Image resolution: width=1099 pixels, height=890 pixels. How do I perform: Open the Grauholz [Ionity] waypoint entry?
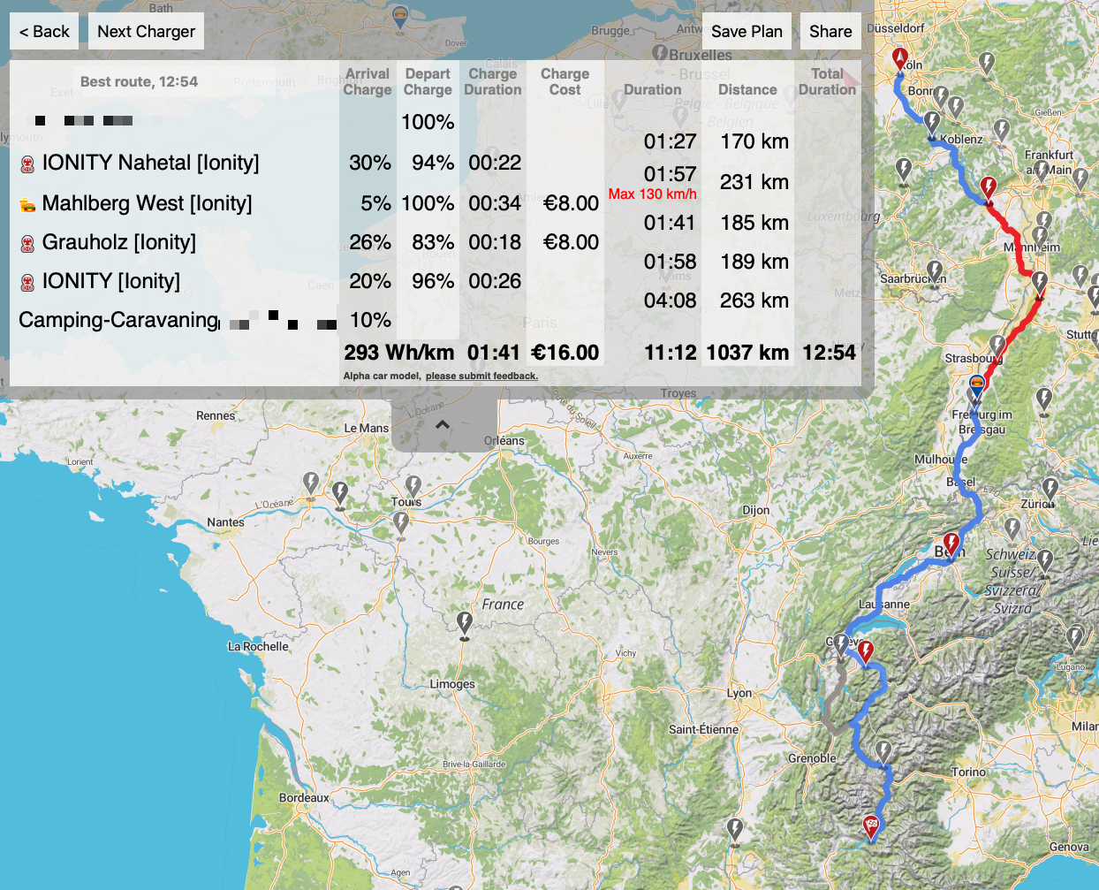coord(119,242)
